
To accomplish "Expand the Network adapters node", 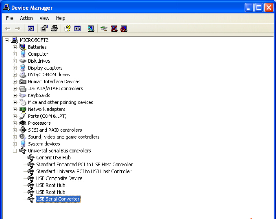I will 15,109.
